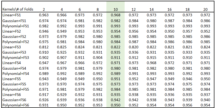
Task: Select Polynomial+FS6 value under 18 folds
Action: 187,105
